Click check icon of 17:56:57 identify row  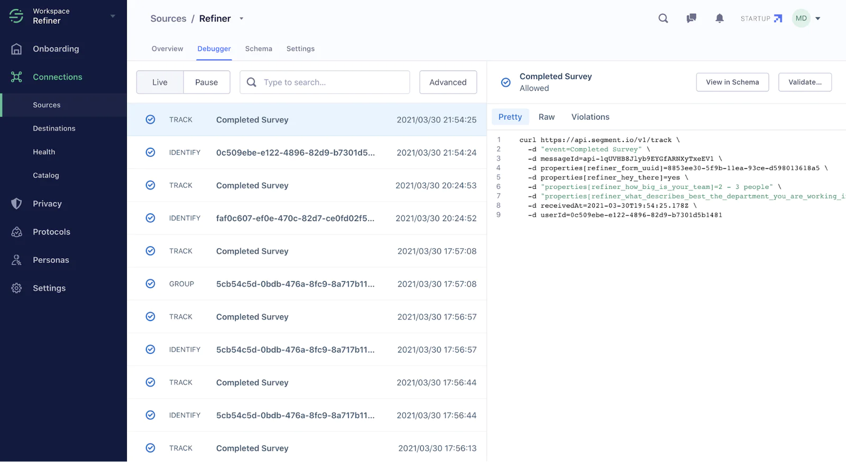[150, 349]
